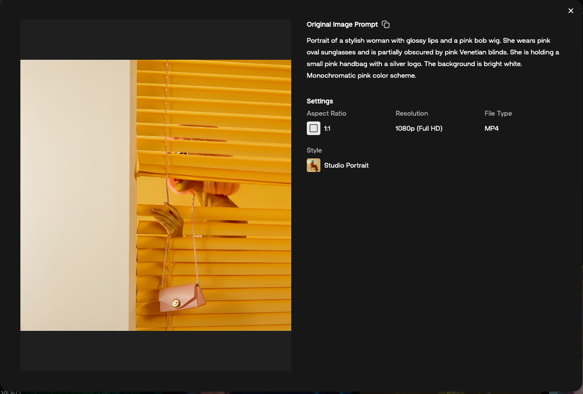Image resolution: width=583 pixels, height=394 pixels.
Task: Click the 1:1 ratio value text
Action: coord(327,128)
